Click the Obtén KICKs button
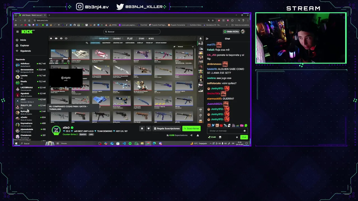This screenshot has height=201, width=358. [231, 32]
